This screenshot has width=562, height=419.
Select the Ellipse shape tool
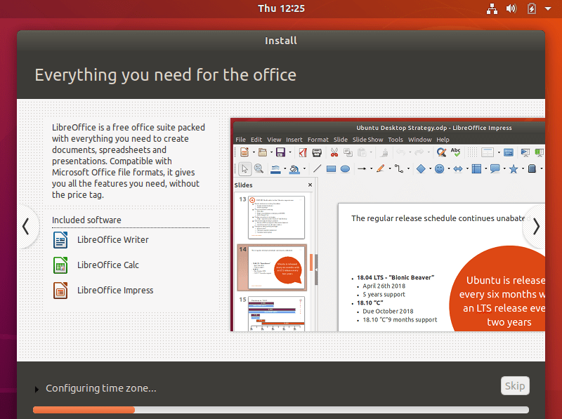(345, 169)
